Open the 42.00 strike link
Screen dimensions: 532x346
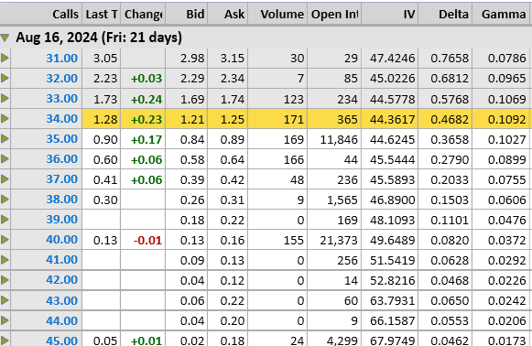click(61, 280)
